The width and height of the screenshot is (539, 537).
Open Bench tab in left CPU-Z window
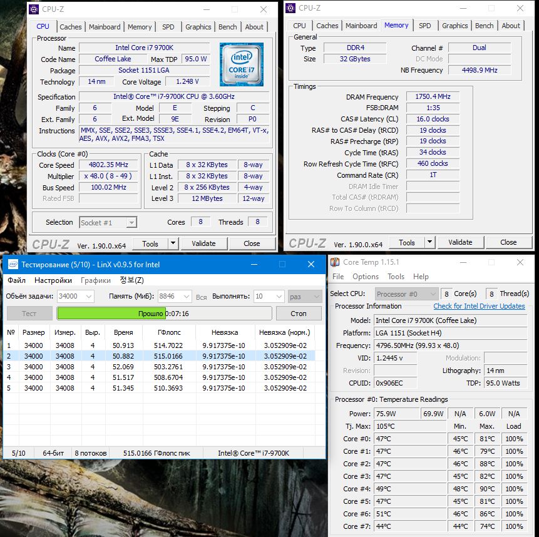228,27
